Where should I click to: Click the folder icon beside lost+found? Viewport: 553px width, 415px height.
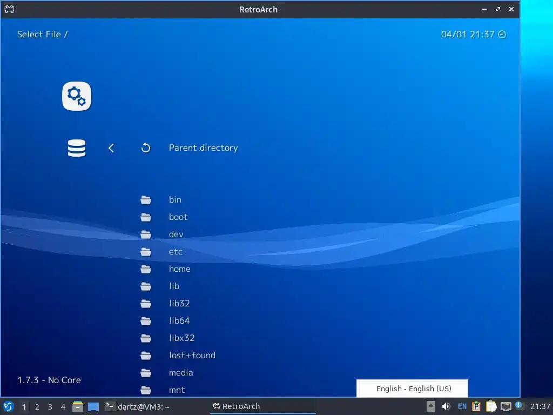(x=146, y=356)
